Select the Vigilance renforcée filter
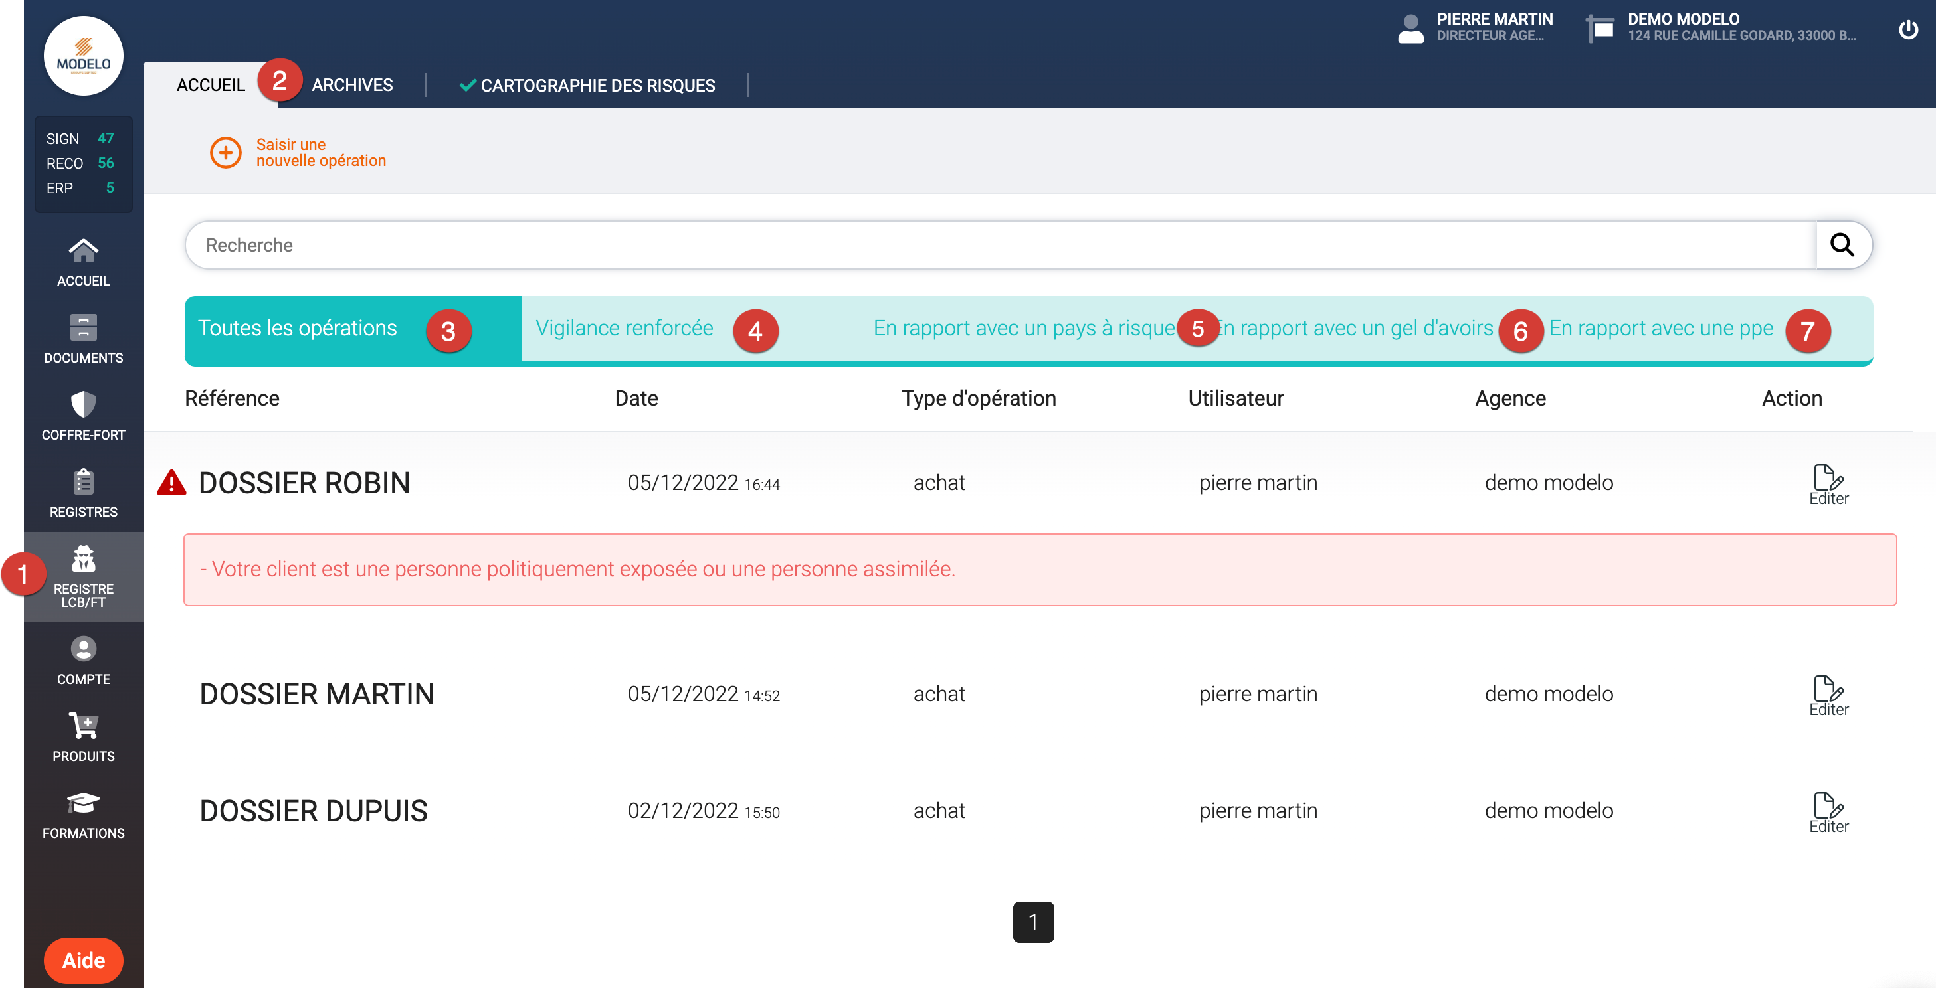 (x=624, y=328)
